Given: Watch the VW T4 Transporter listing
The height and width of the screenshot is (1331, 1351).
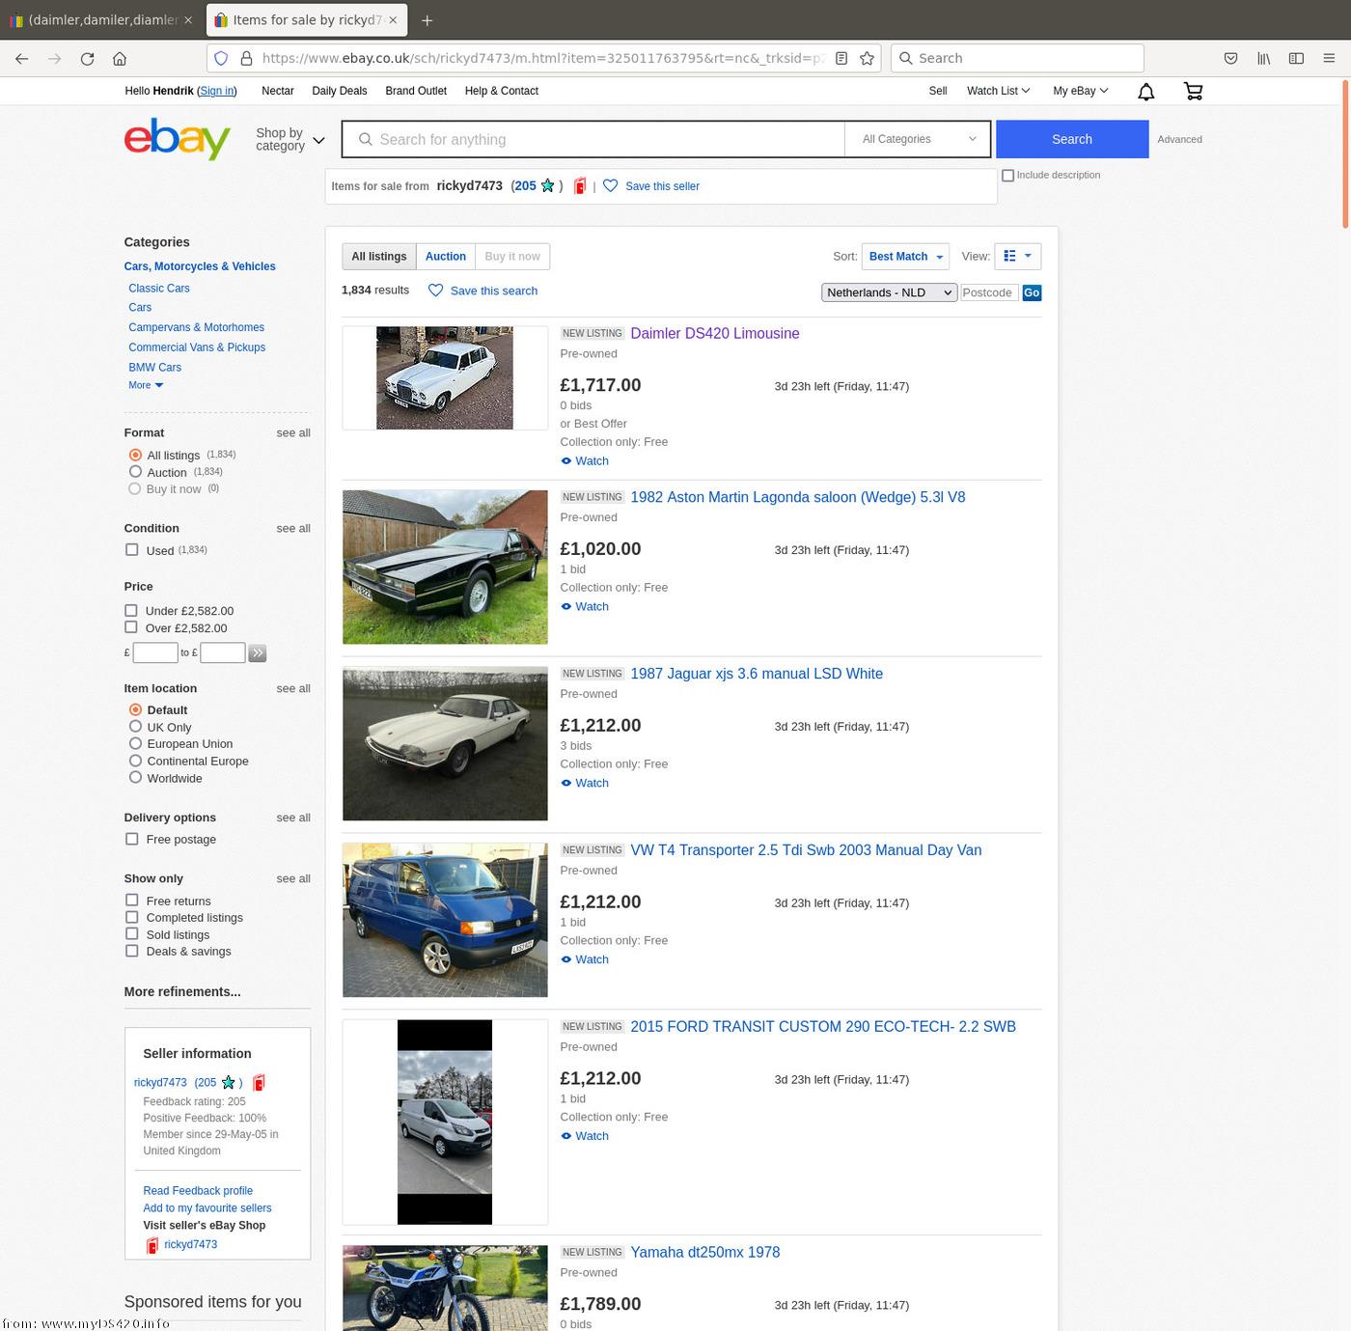Looking at the screenshot, I should pos(585,959).
